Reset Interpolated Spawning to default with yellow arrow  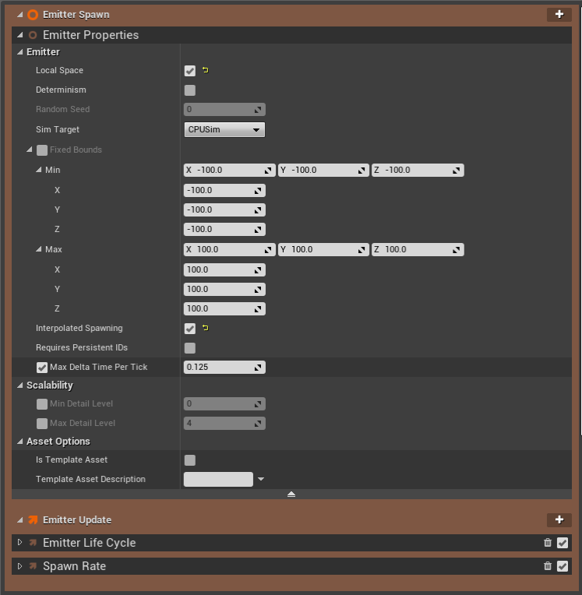[206, 328]
